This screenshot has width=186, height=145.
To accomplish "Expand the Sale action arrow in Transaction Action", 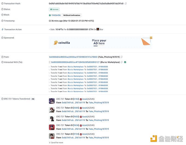I will tap(49, 30).
